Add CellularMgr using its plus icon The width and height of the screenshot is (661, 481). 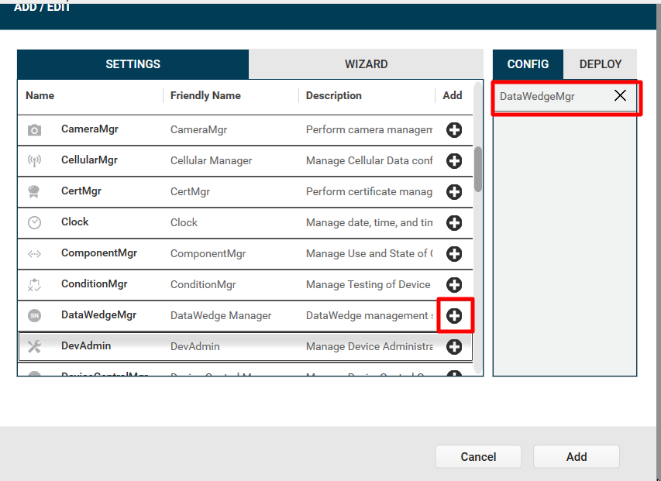[454, 161]
